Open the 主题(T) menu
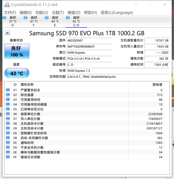This screenshot has height=179, width=174. point(58,12)
